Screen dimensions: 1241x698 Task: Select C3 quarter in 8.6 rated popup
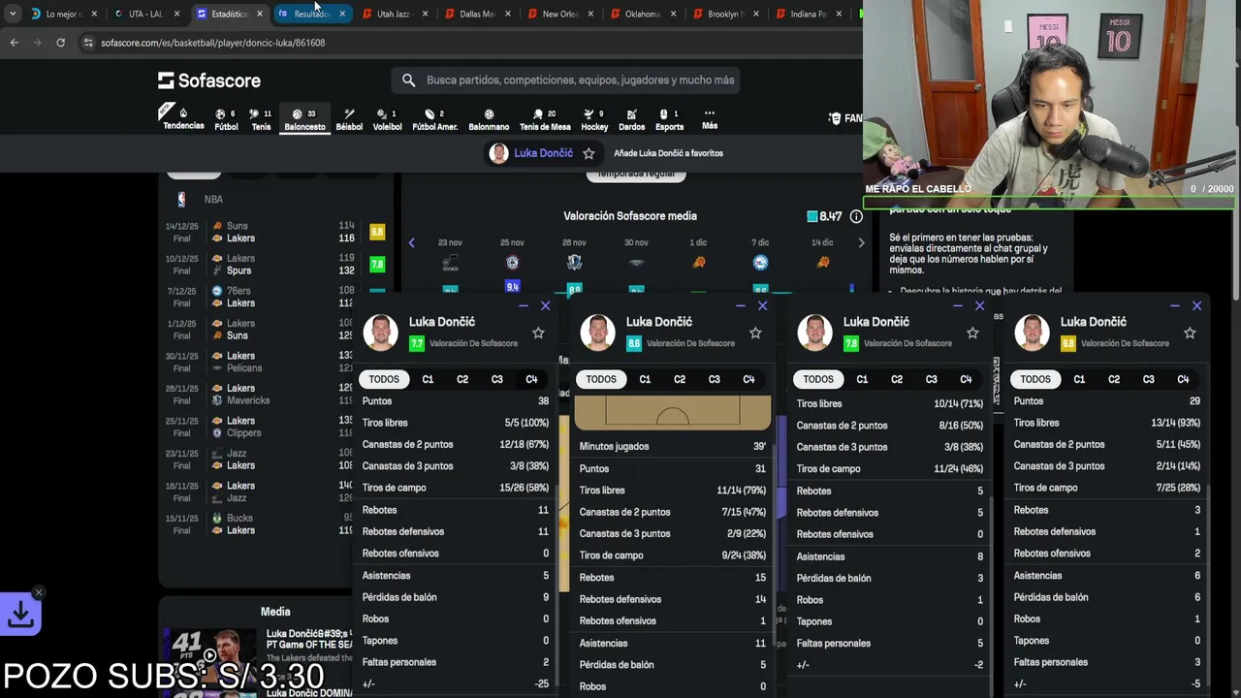pos(715,379)
